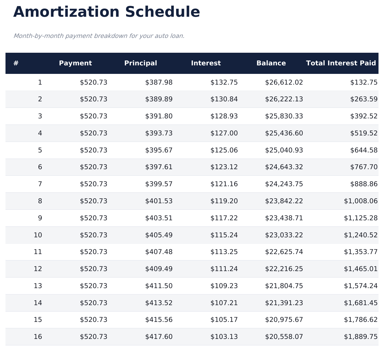Click the Principal column header
The height and width of the screenshot is (351, 384).
click(141, 63)
